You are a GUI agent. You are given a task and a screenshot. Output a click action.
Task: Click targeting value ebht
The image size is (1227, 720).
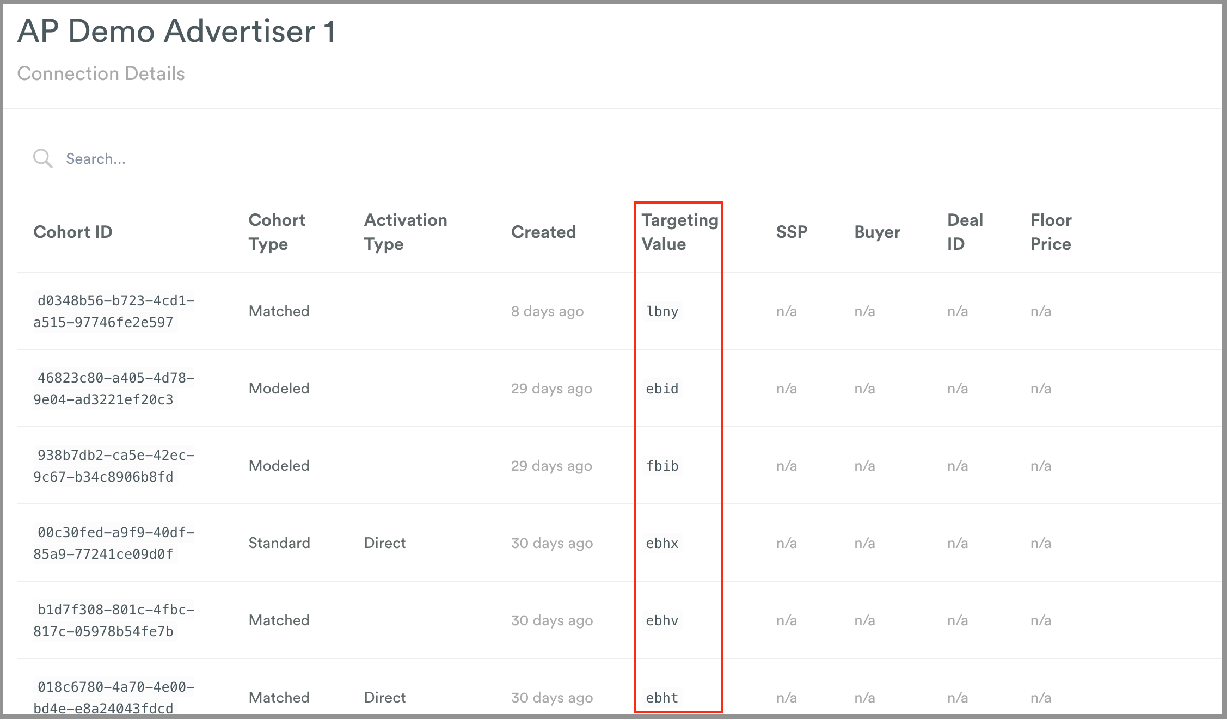pos(662,698)
